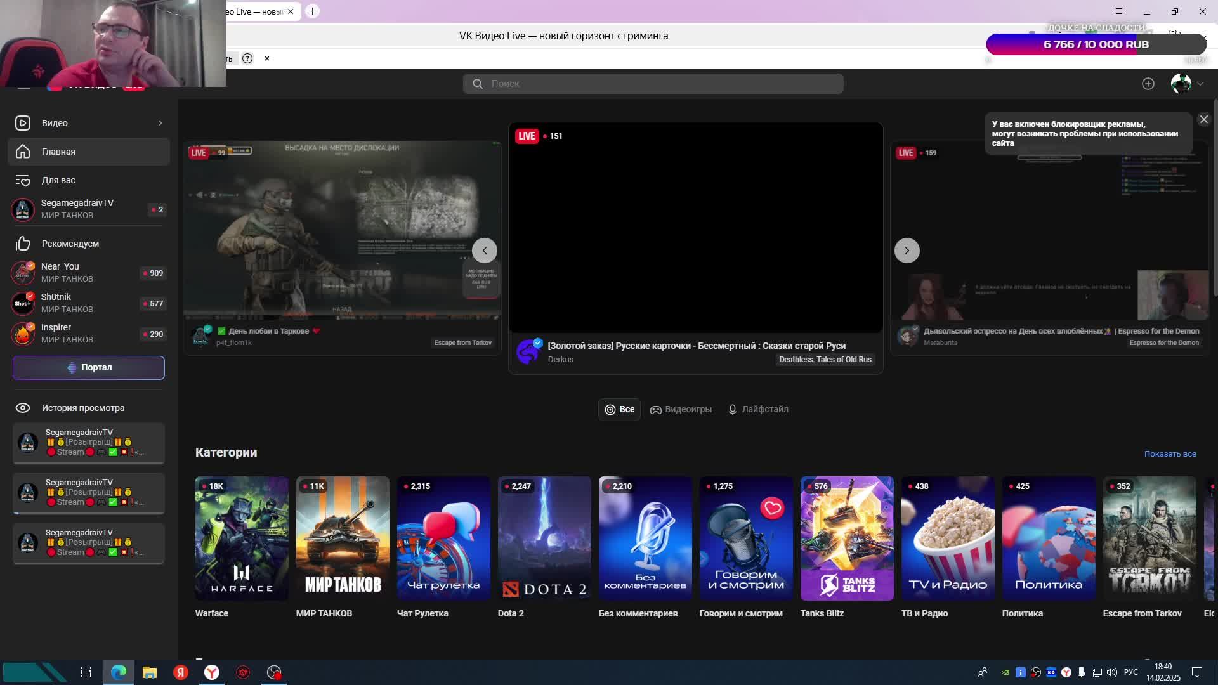
Task: Select the Видеоигры filter tab
Action: click(x=681, y=410)
